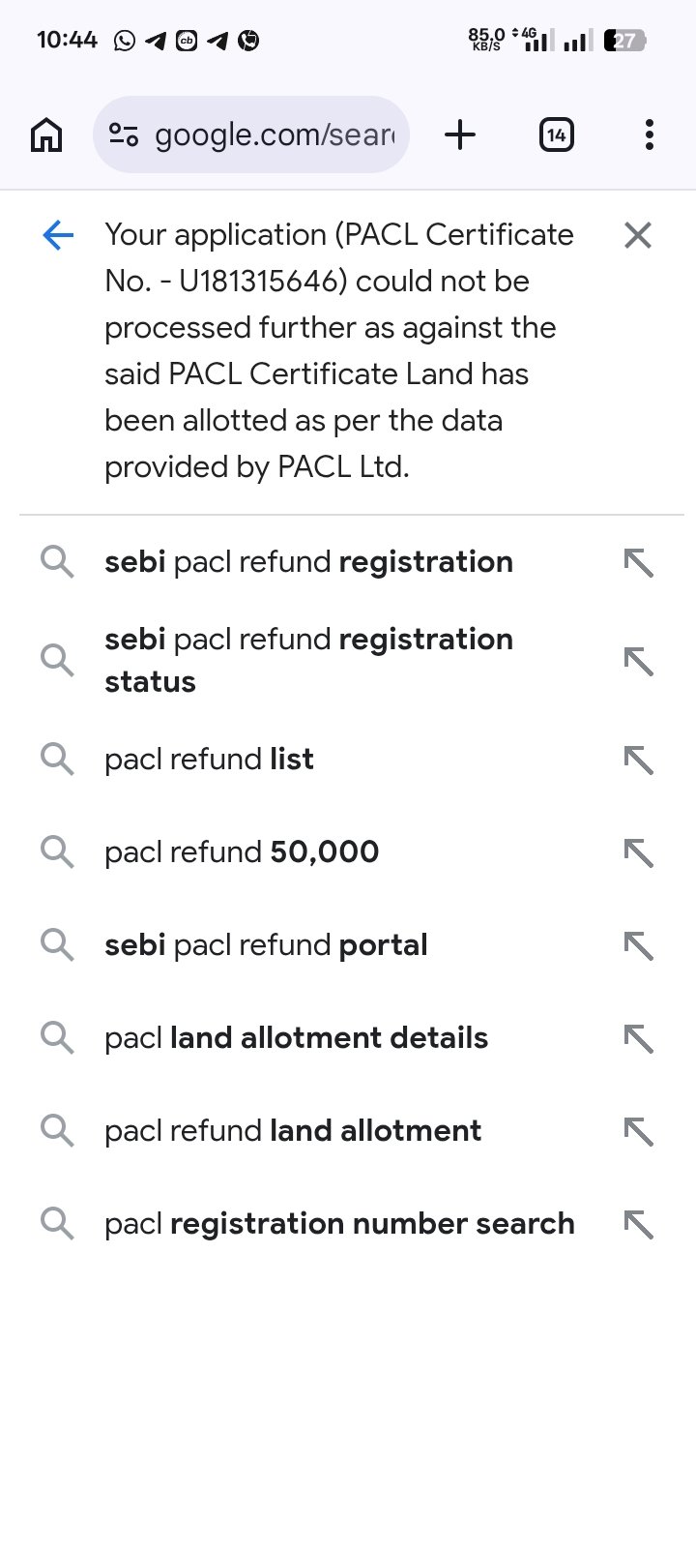Pick the "pacl land allotment details" suggestion

click(296, 1038)
